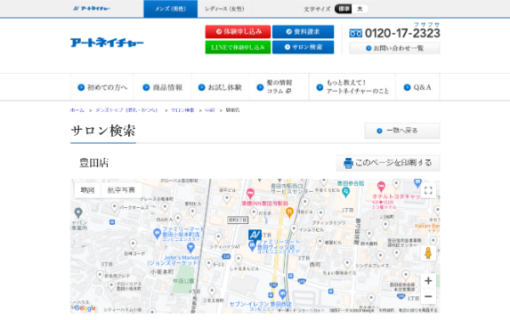Click the small Art Nature logo in top bar
The width and height of the screenshot is (510, 320).
[92, 8]
